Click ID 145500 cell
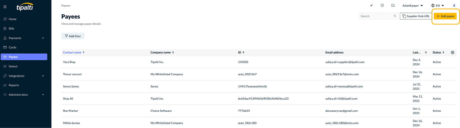The width and height of the screenshot is (460, 128). (x=243, y=62)
